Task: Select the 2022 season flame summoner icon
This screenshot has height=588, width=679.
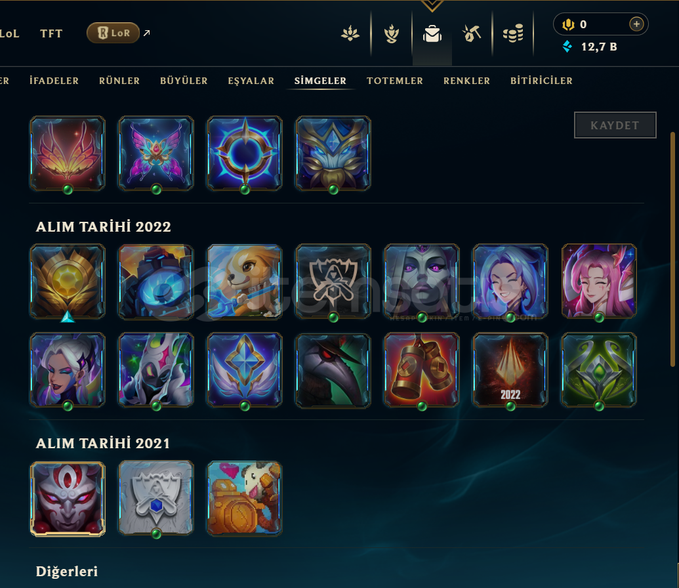Action: tap(510, 370)
